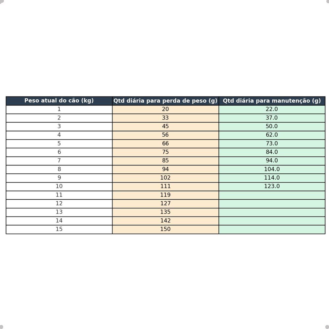Select the weight-loss cell showing 102

[165, 178]
